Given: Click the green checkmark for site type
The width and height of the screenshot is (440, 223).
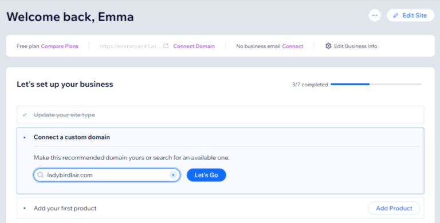Looking at the screenshot, I should tap(25, 115).
